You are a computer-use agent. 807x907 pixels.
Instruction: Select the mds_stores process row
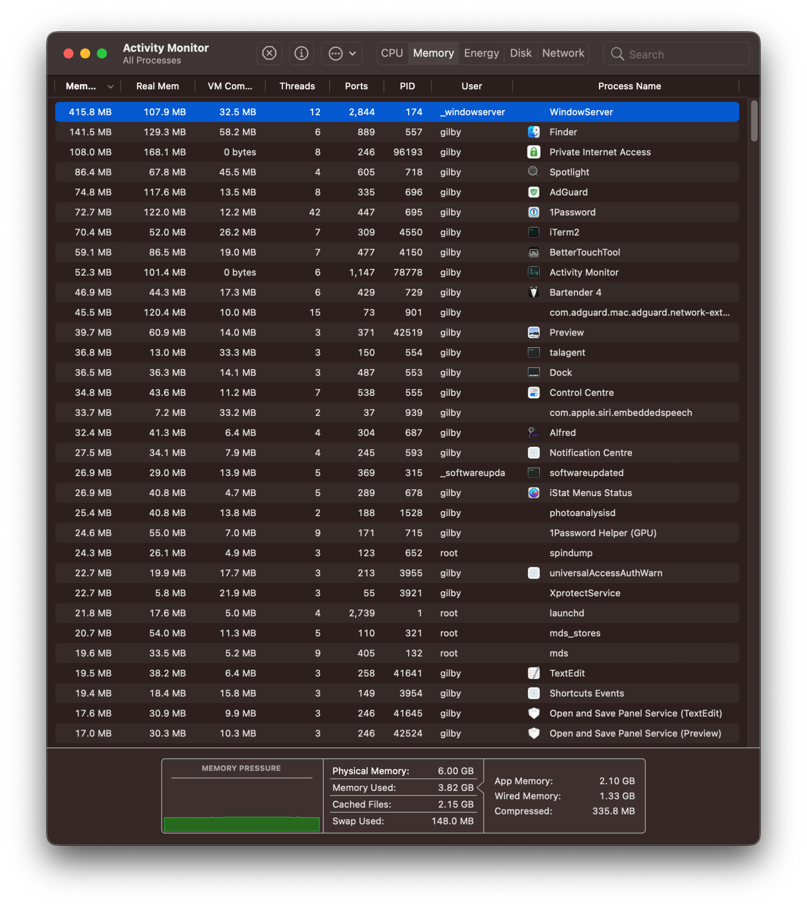click(397, 633)
